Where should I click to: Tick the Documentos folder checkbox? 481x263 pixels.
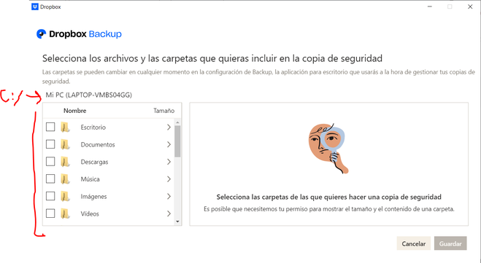[x=50, y=144]
